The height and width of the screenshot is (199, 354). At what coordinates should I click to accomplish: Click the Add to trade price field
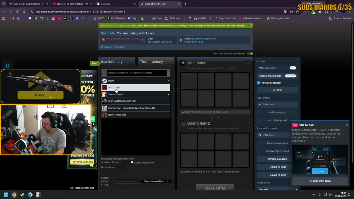coord(277,104)
